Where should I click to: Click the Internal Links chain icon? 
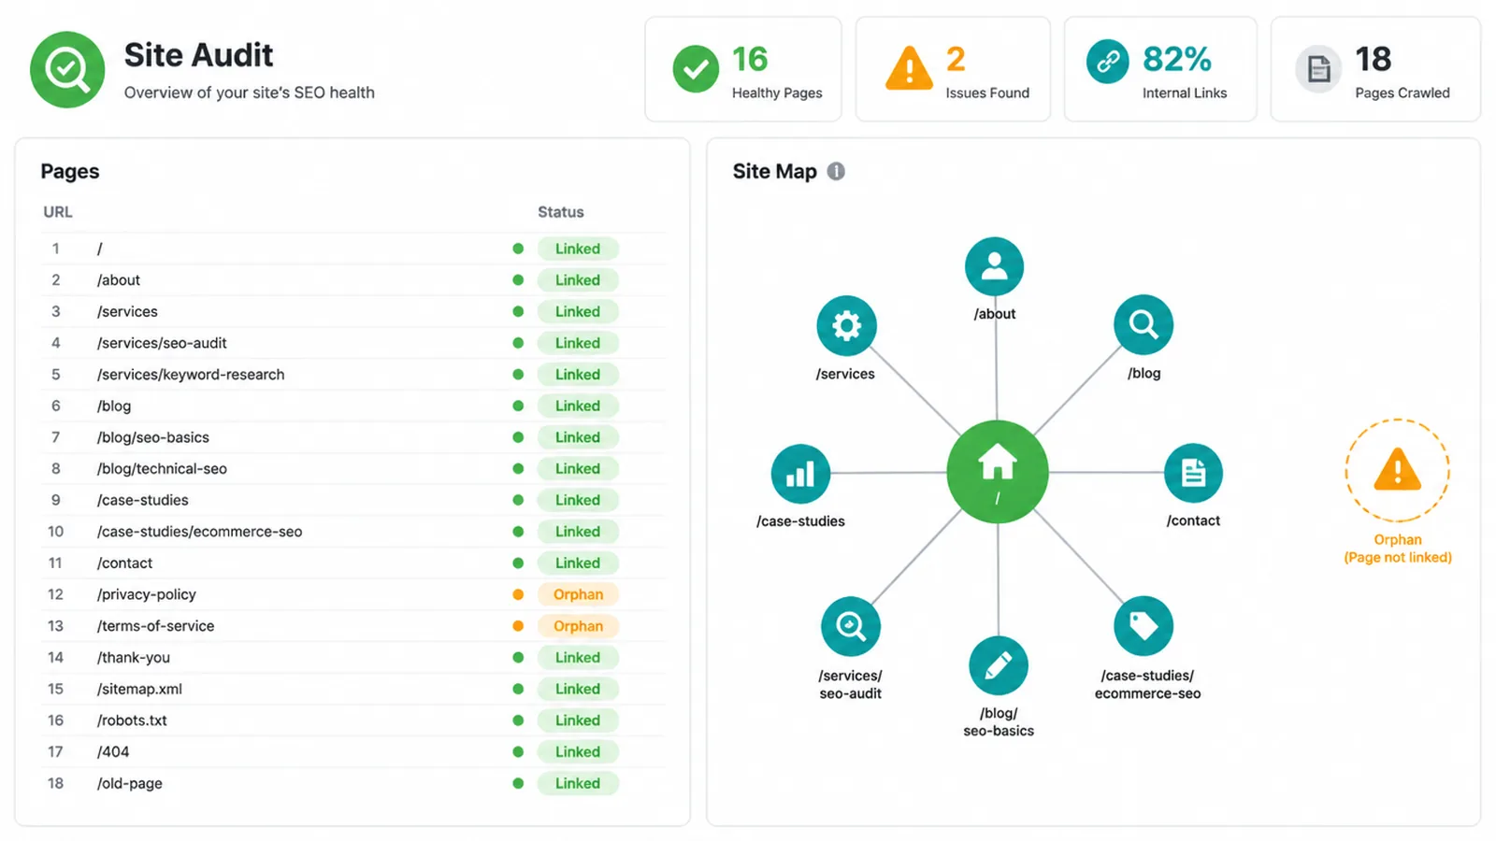pyautogui.click(x=1108, y=62)
